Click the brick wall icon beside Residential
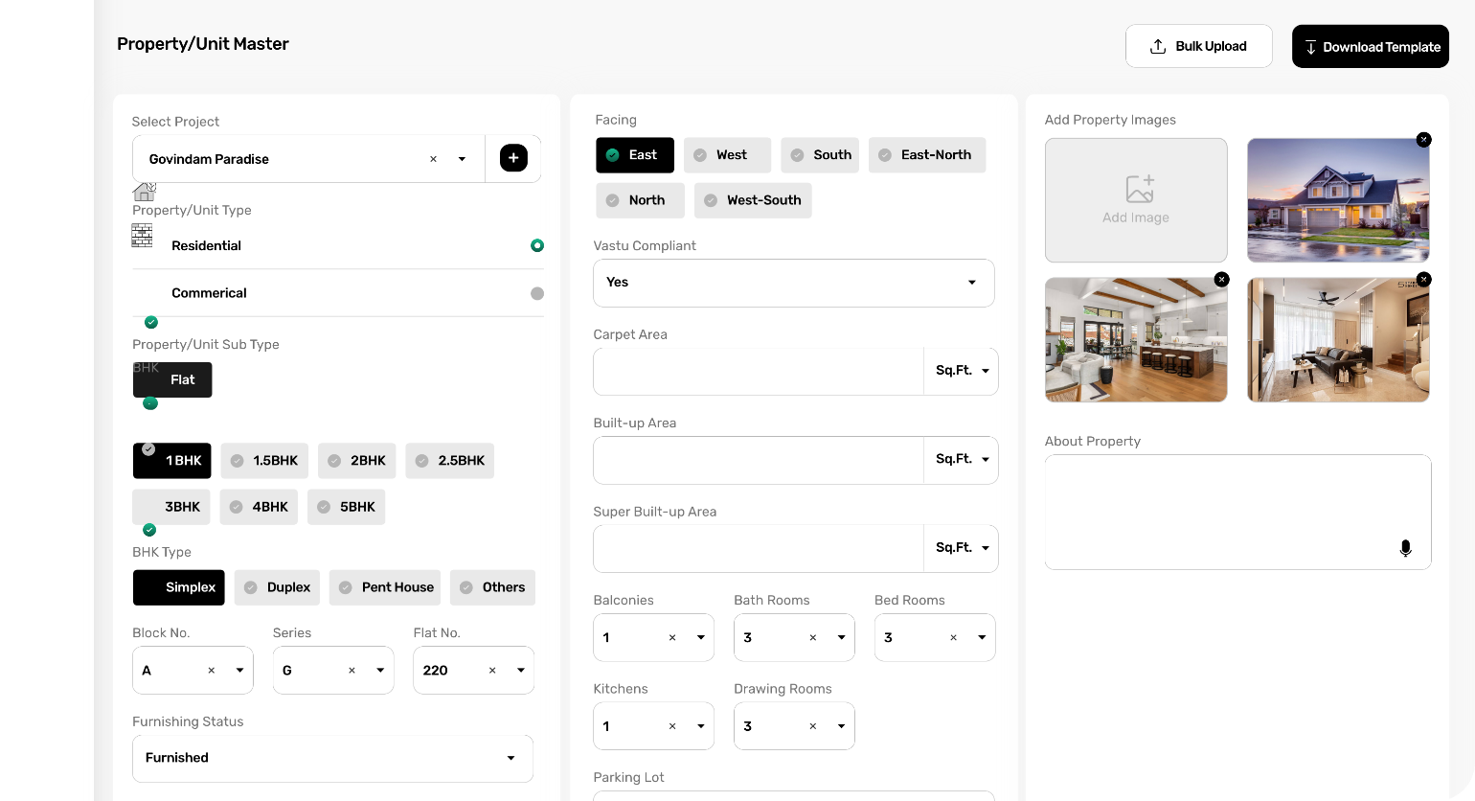 (x=142, y=235)
